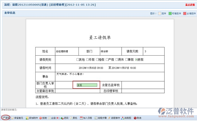Check the 事假 personal leave checkbox
This screenshot has height=121, width=197.
click(126, 60)
